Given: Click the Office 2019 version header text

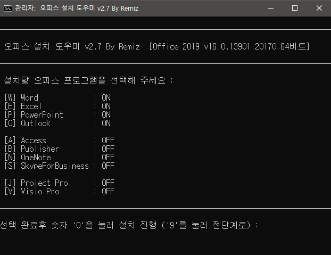Looking at the screenshot, I should (x=229, y=46).
